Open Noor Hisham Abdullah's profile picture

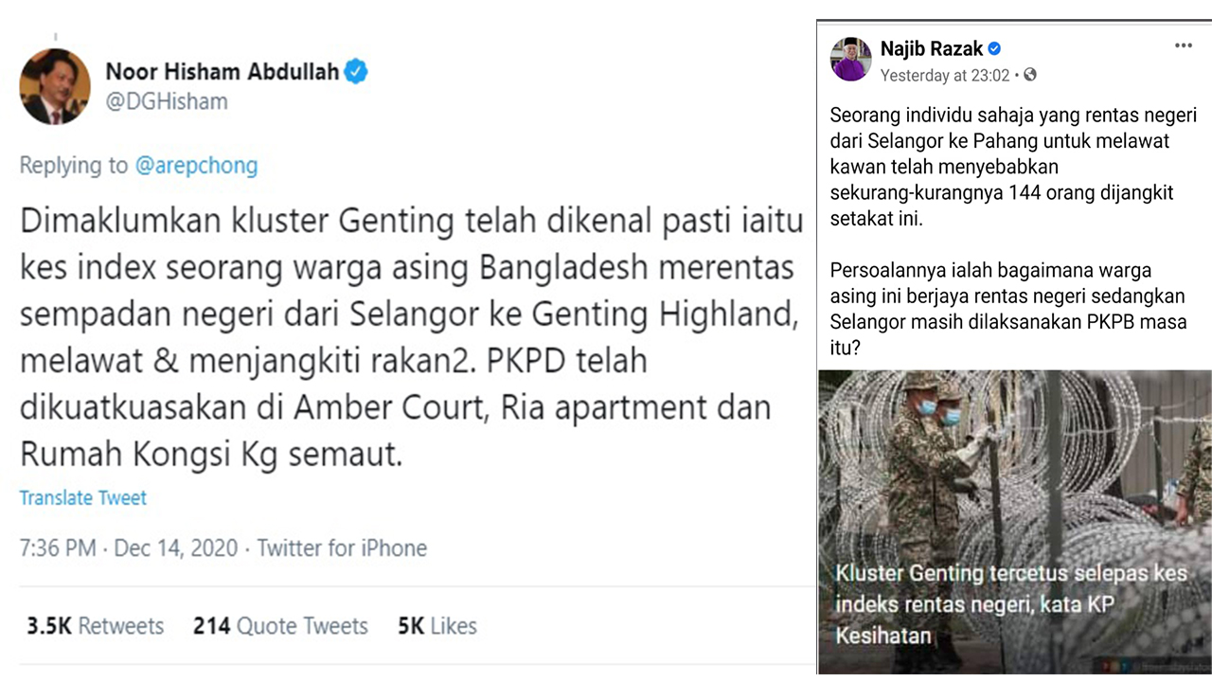click(x=55, y=86)
